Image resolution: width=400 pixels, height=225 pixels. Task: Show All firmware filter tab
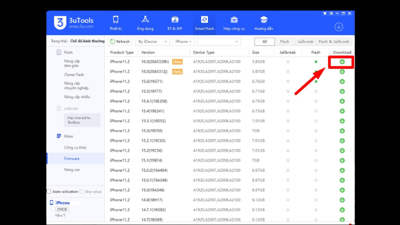tap(264, 41)
